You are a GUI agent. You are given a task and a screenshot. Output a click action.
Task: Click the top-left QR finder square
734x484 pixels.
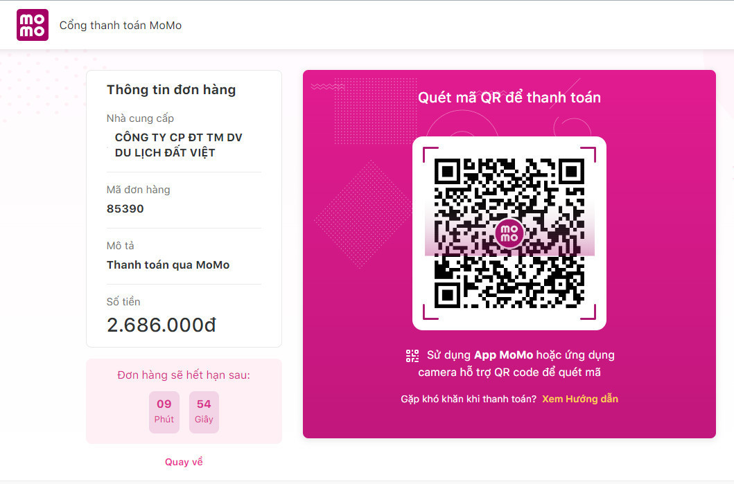tap(448, 172)
